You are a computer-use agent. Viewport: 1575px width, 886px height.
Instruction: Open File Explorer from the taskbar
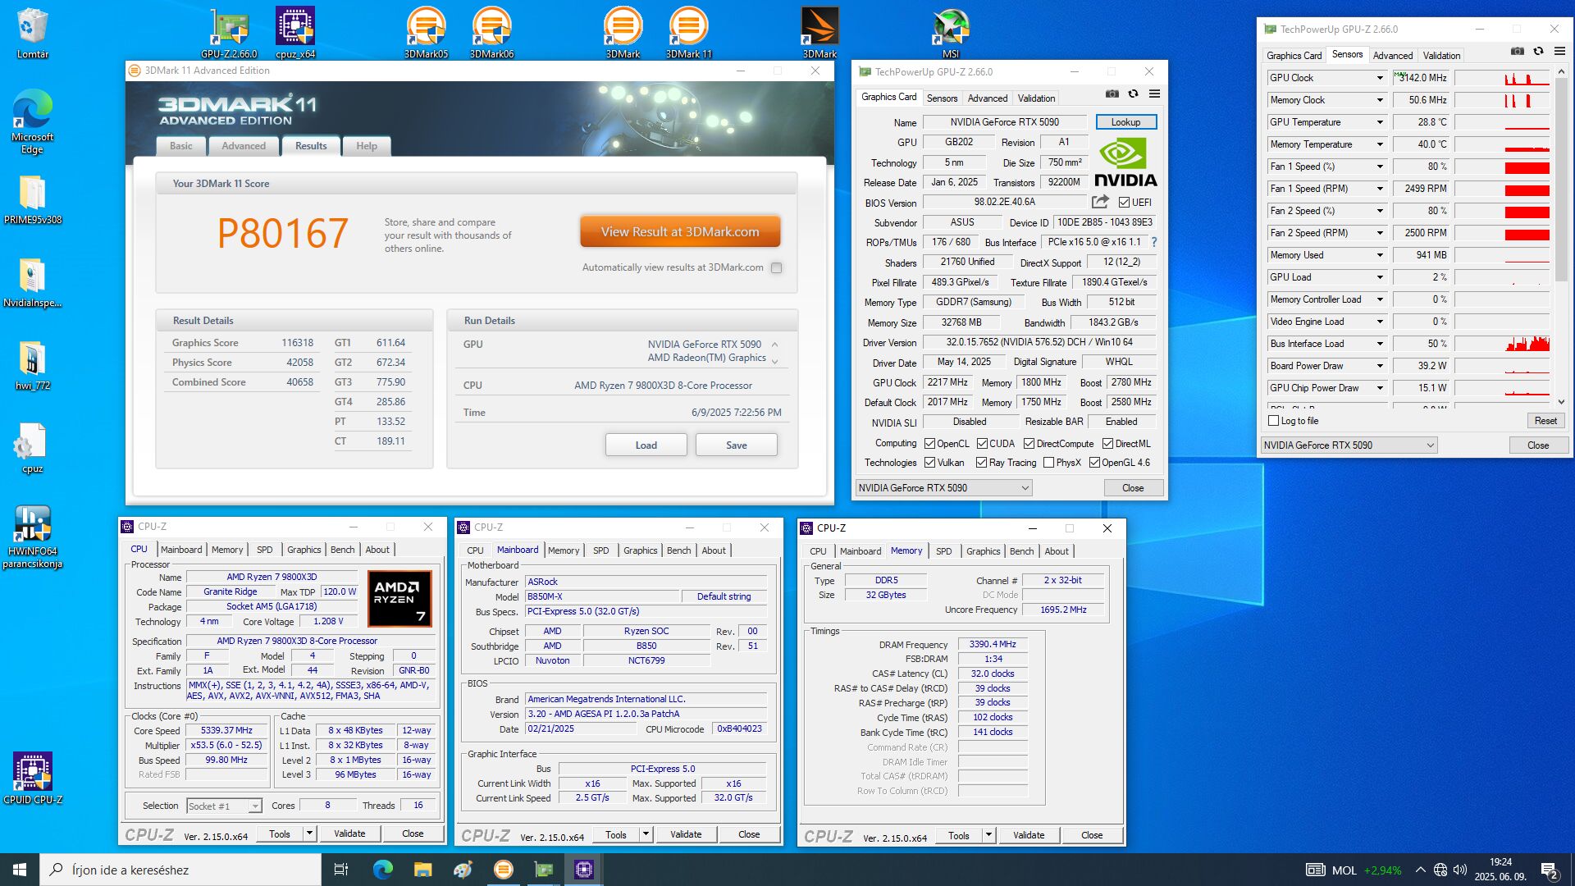click(422, 870)
